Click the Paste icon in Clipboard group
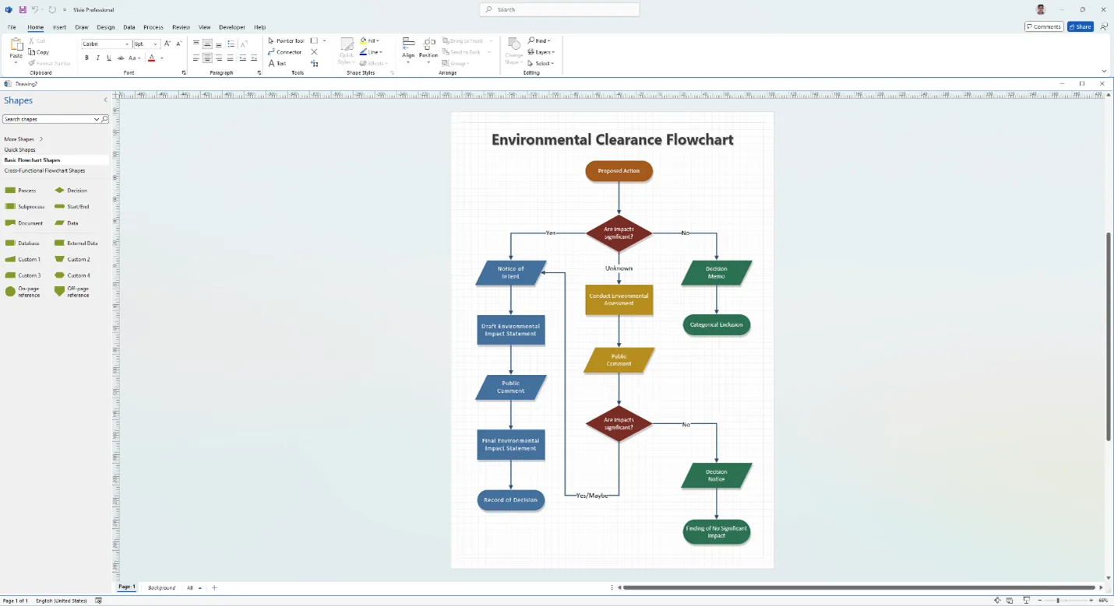This screenshot has height=606, width=1114. coord(16,47)
